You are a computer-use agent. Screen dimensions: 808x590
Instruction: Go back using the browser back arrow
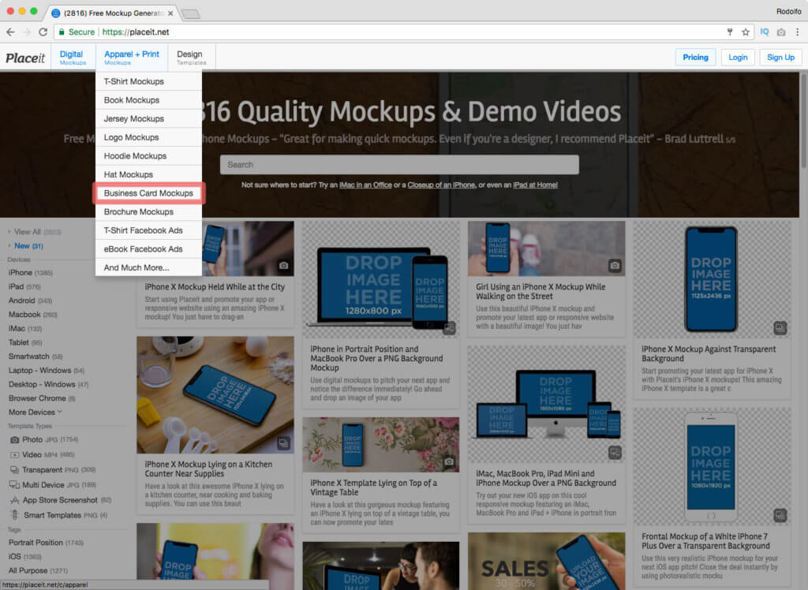click(x=10, y=32)
